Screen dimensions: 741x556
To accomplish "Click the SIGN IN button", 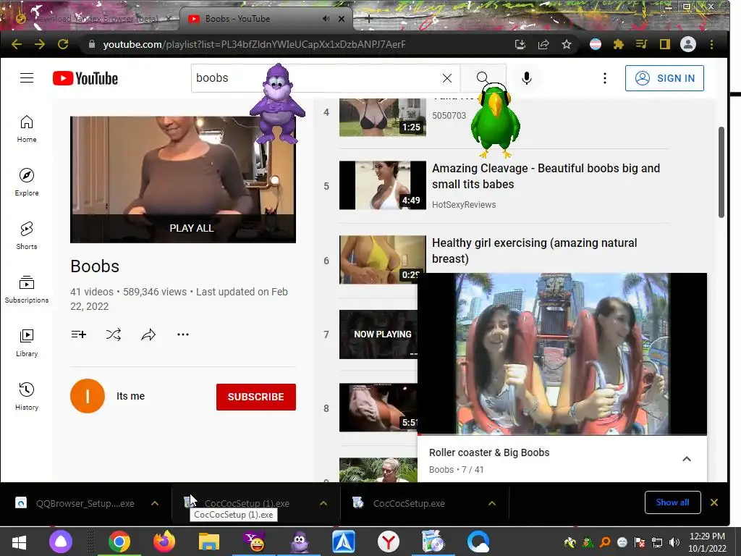I will [x=664, y=78].
